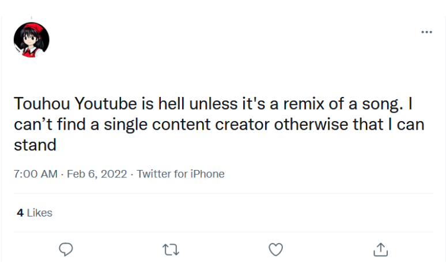Click the Twitter for iPhone source link

point(180,173)
